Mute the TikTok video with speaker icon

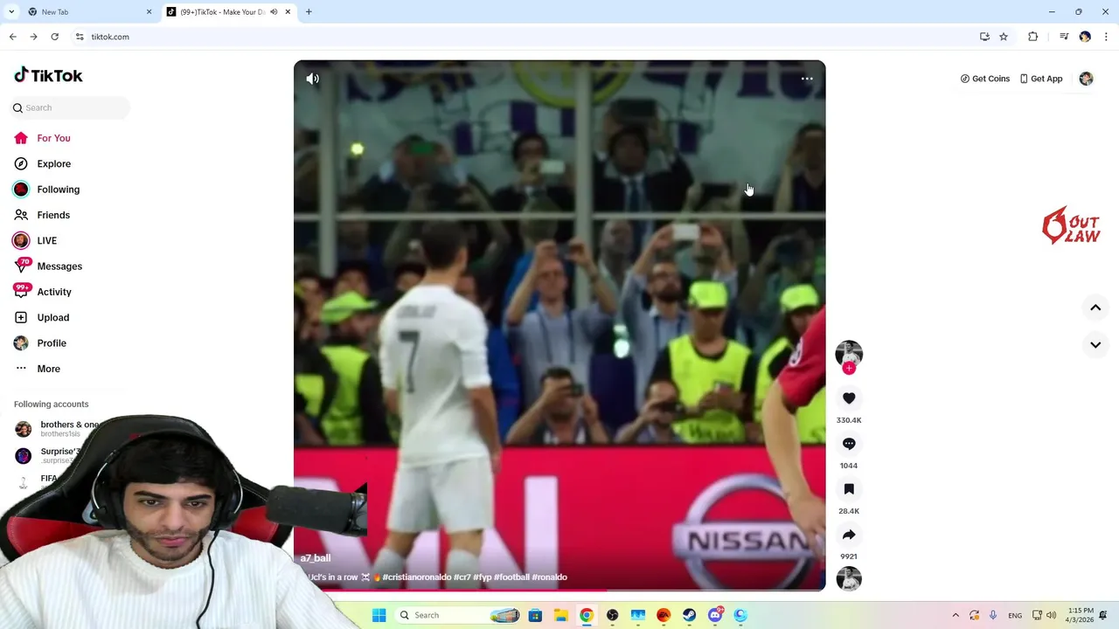tap(312, 79)
